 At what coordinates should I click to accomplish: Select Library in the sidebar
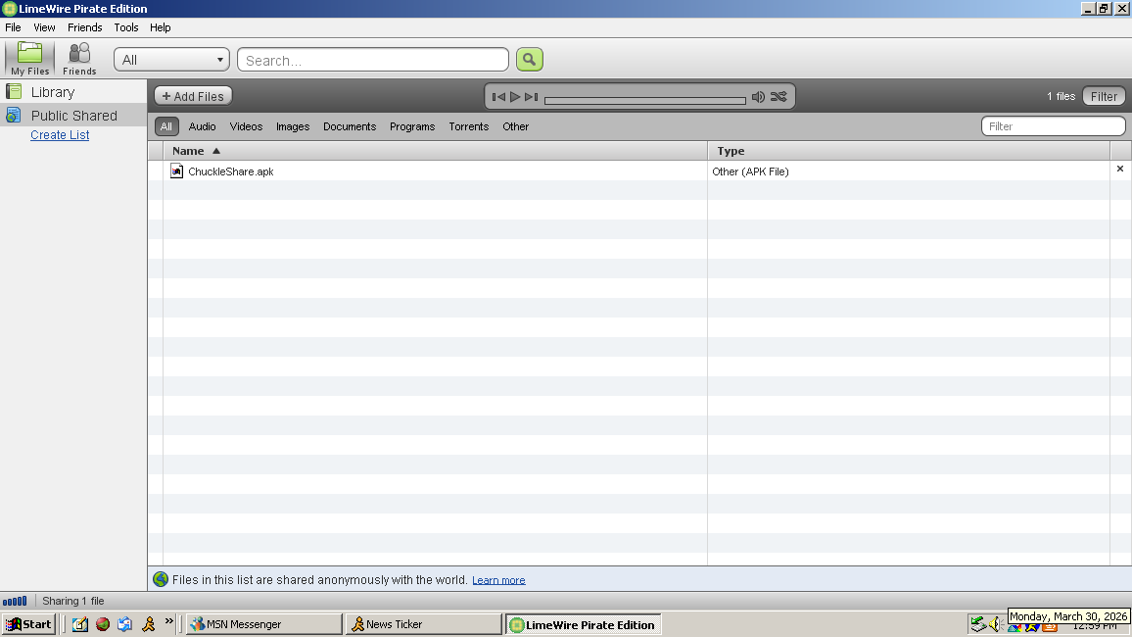coord(73,92)
